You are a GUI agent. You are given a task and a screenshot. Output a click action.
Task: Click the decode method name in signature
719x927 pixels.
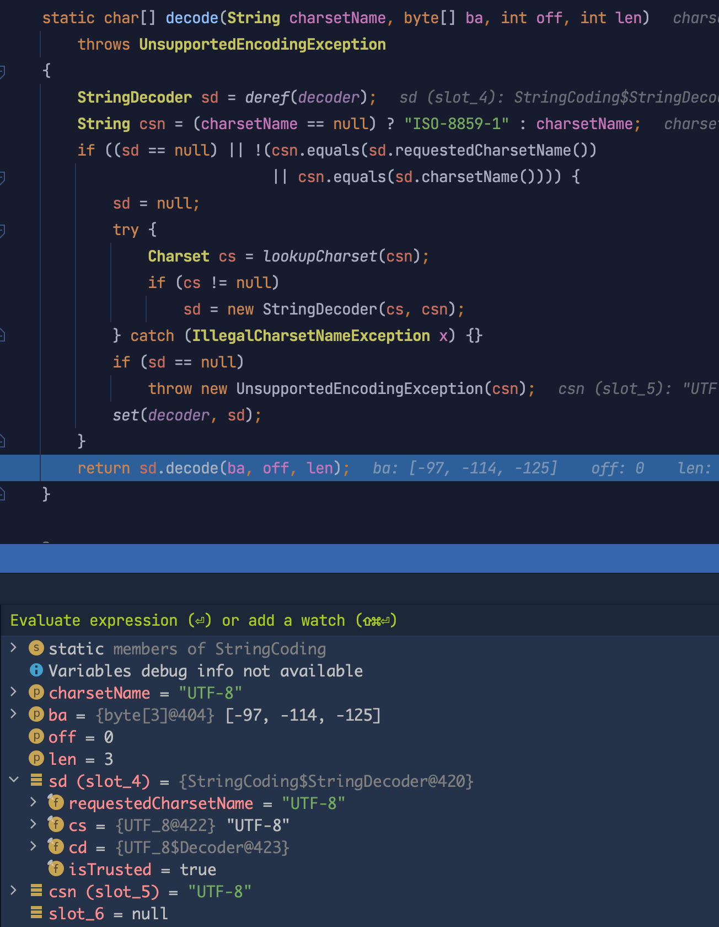coord(192,18)
